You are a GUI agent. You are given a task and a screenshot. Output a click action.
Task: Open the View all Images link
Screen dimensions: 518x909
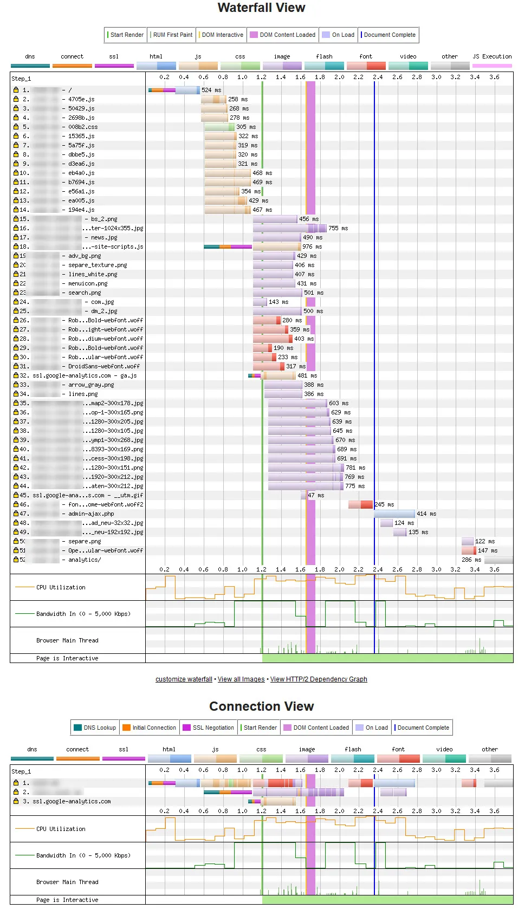point(241,679)
